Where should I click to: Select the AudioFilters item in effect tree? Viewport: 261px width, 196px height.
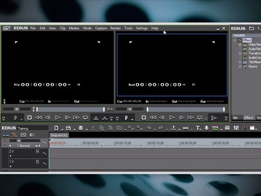coord(254,49)
